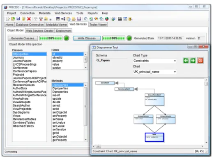Click green right arrow in Diagrammer Tool
This screenshot has height=157, width=212.
point(193,61)
